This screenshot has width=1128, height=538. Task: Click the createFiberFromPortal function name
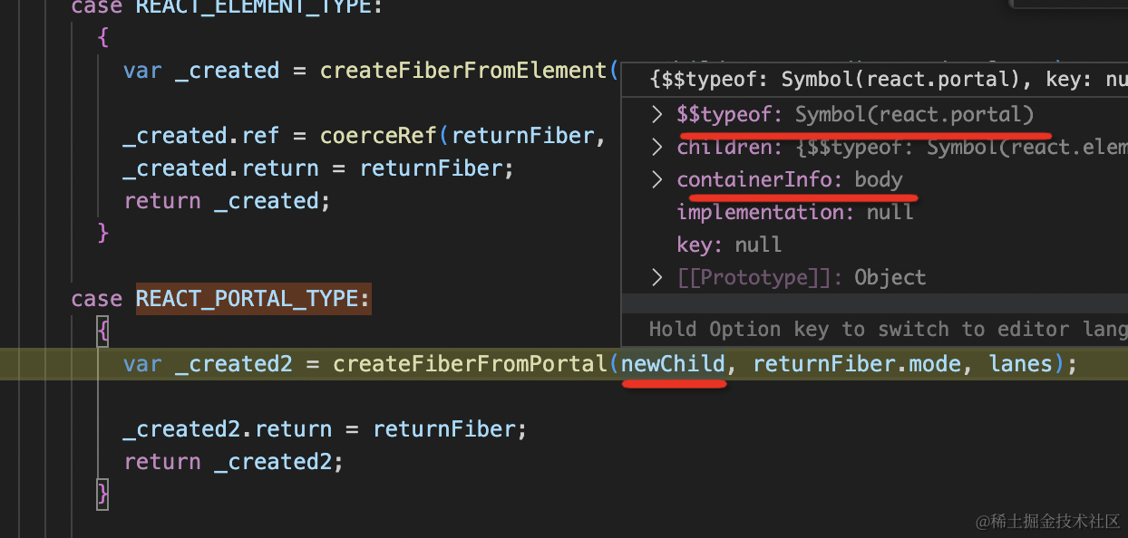471,363
